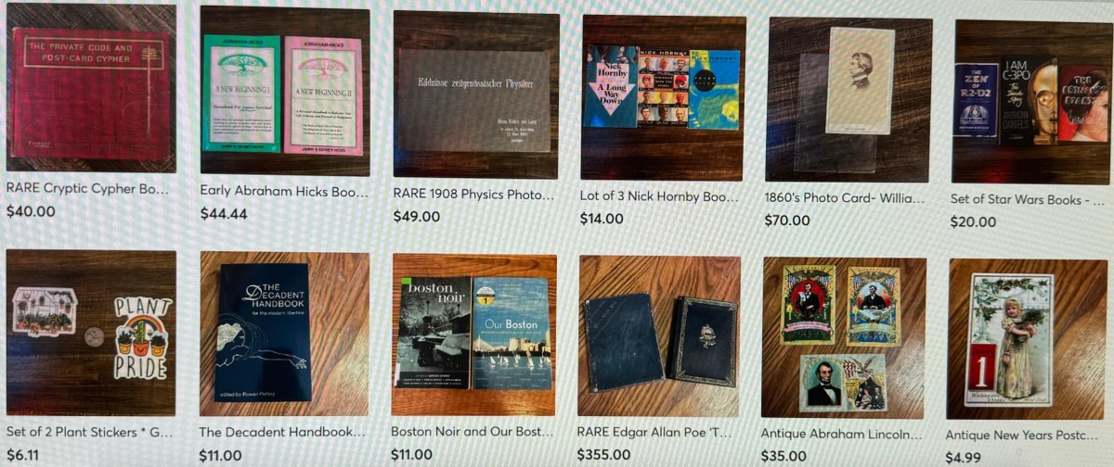This screenshot has width=1114, height=467.
Task: Click the '1860's Photo Card- Willia…' title
Action: (845, 197)
